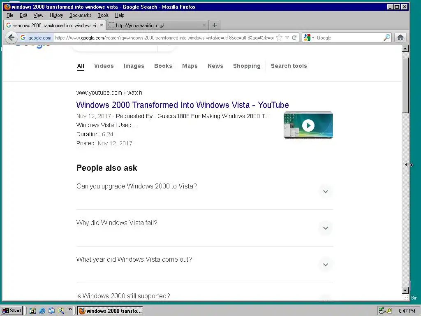This screenshot has height=316, width=421.
Task: Click 'Is Windows 2000 still supported?' question text
Action: [x=123, y=296]
